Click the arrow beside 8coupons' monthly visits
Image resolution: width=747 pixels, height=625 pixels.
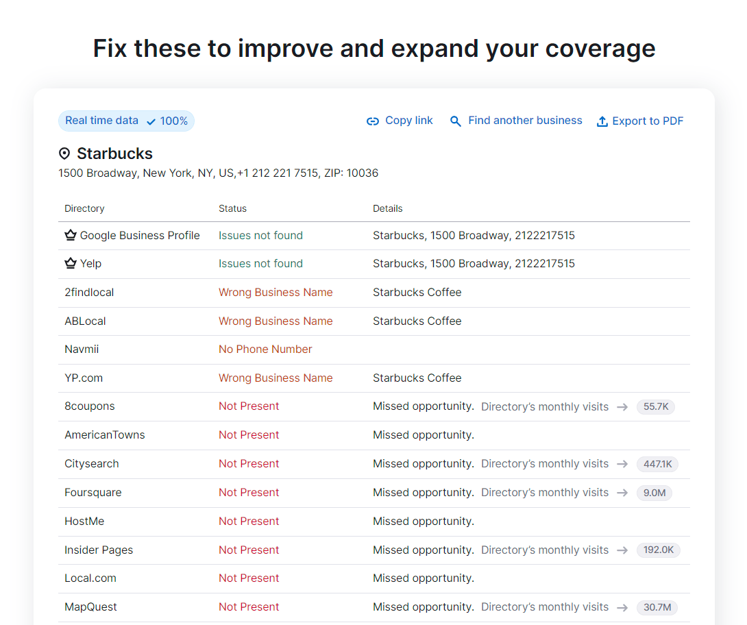[622, 406]
